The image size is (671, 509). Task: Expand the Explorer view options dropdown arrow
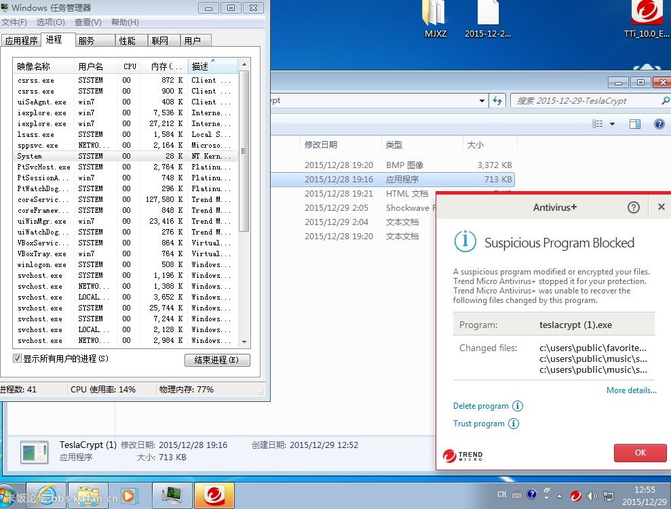tap(612, 124)
